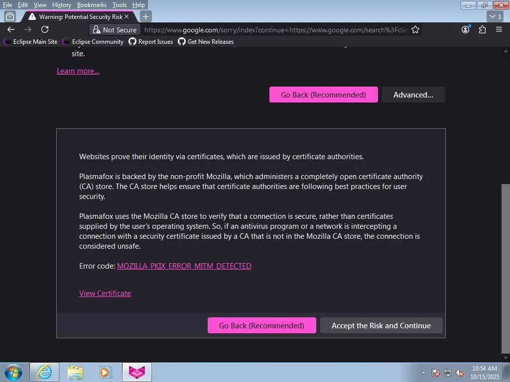Open the Bookmarks menu
This screenshot has height=382, width=510.
pos(92,5)
